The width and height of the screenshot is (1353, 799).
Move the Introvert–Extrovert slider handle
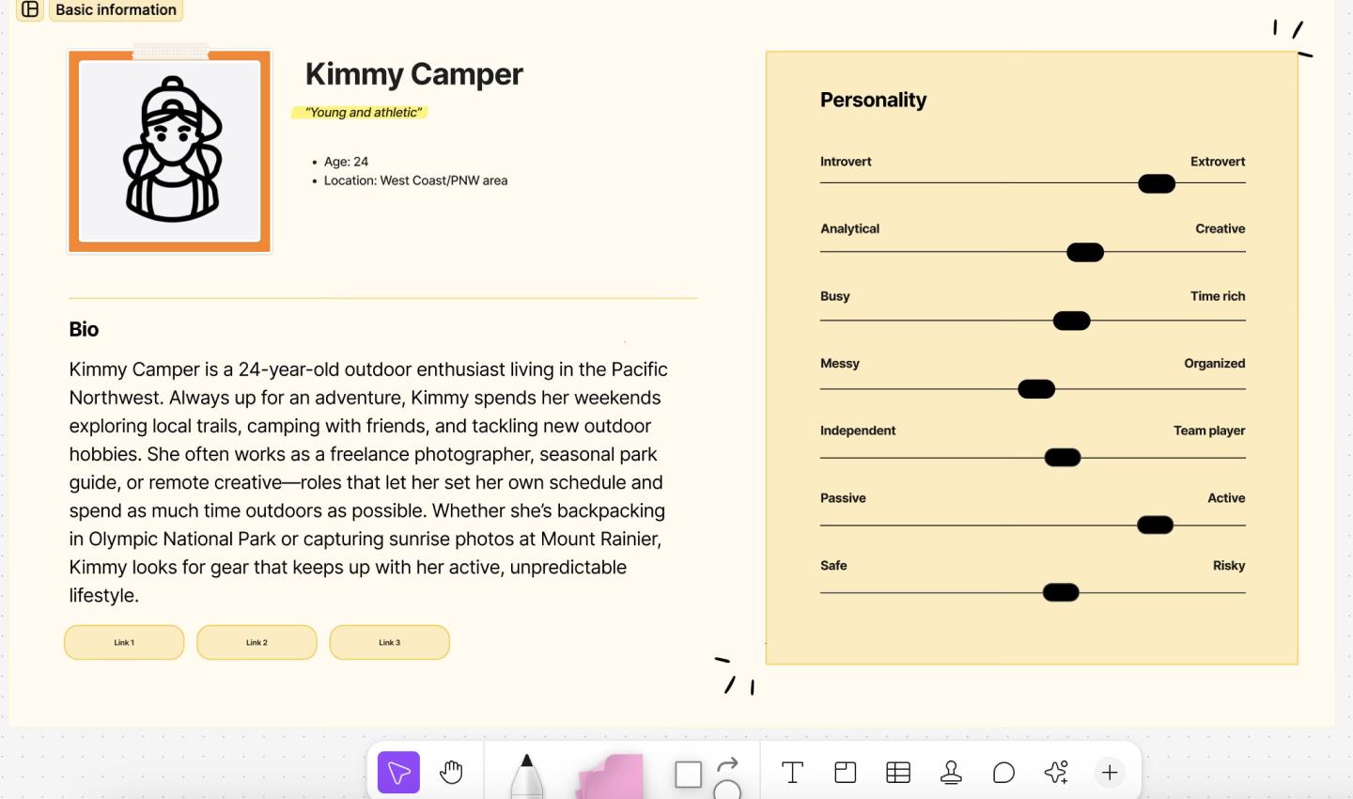click(1157, 183)
